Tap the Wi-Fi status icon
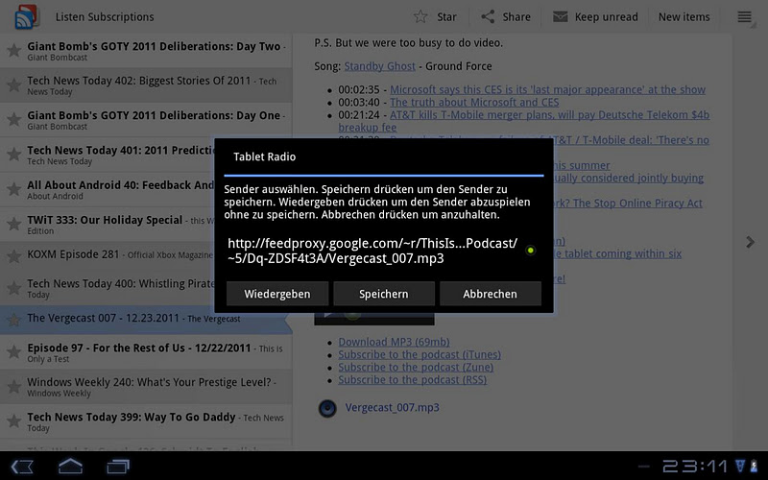The height and width of the screenshot is (480, 768). (740, 466)
